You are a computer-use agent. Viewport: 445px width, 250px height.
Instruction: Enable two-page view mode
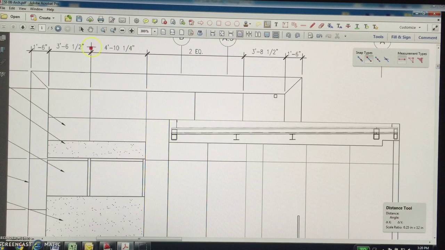tap(258, 34)
